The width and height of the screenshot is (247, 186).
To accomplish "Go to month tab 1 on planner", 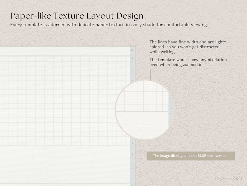I will click(x=132, y=70).
